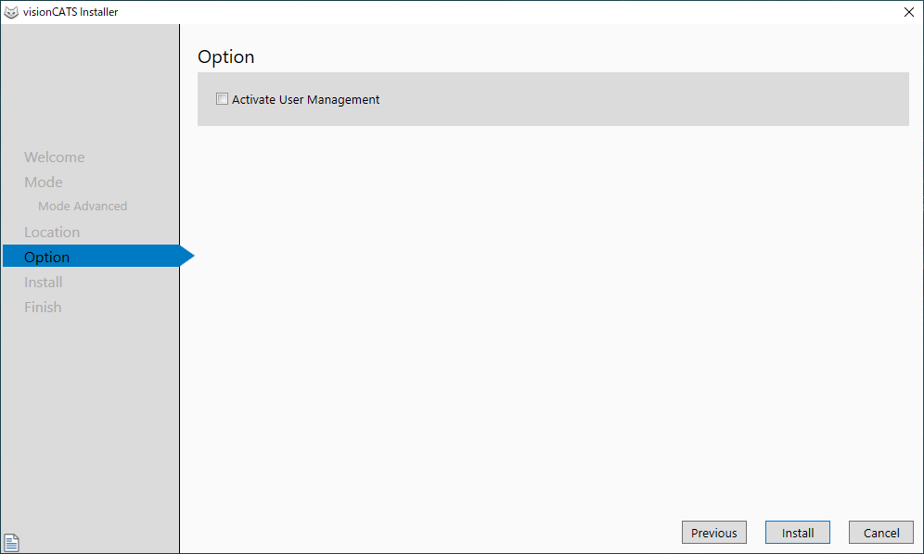The height and width of the screenshot is (554, 924).
Task: Click the Option page heading
Action: (225, 57)
